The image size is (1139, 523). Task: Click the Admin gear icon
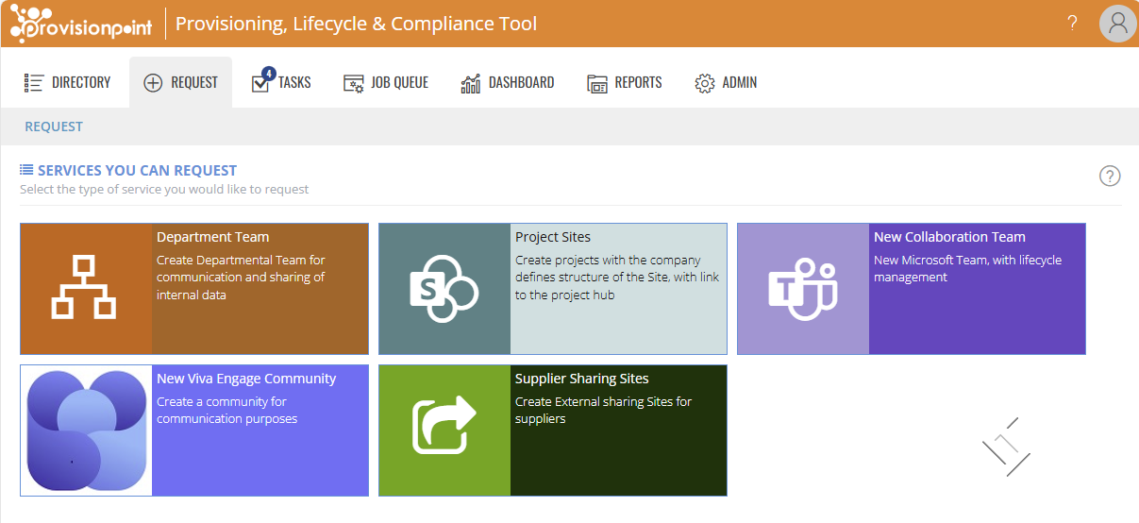click(x=705, y=83)
